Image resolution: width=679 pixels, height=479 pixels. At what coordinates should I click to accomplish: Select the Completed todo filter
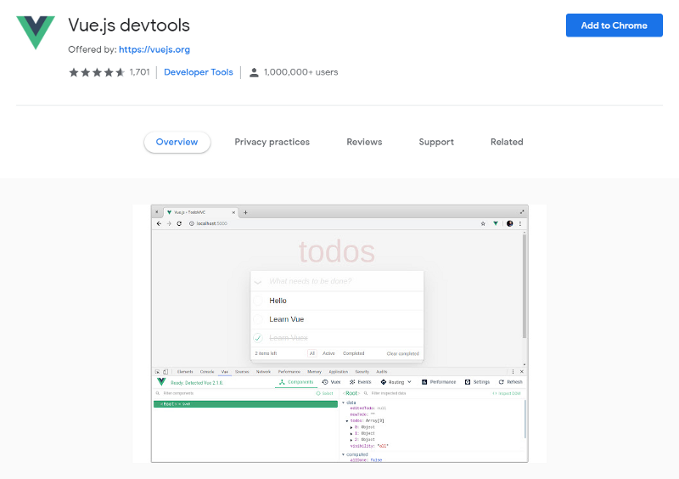[353, 353]
